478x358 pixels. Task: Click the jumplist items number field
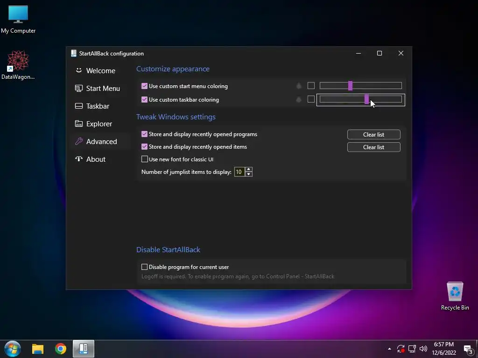point(239,172)
